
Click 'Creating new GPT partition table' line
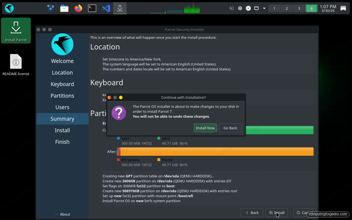158,176
